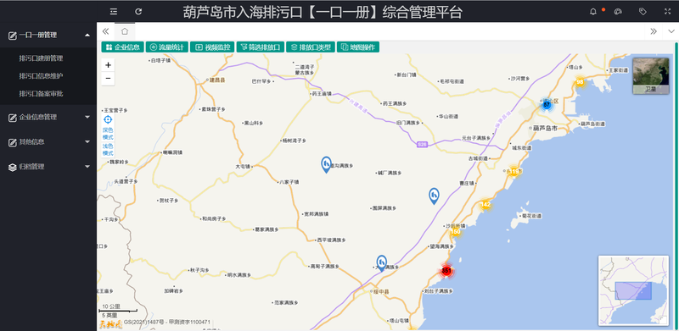Toggle fullscreen mode icon

tap(667, 12)
